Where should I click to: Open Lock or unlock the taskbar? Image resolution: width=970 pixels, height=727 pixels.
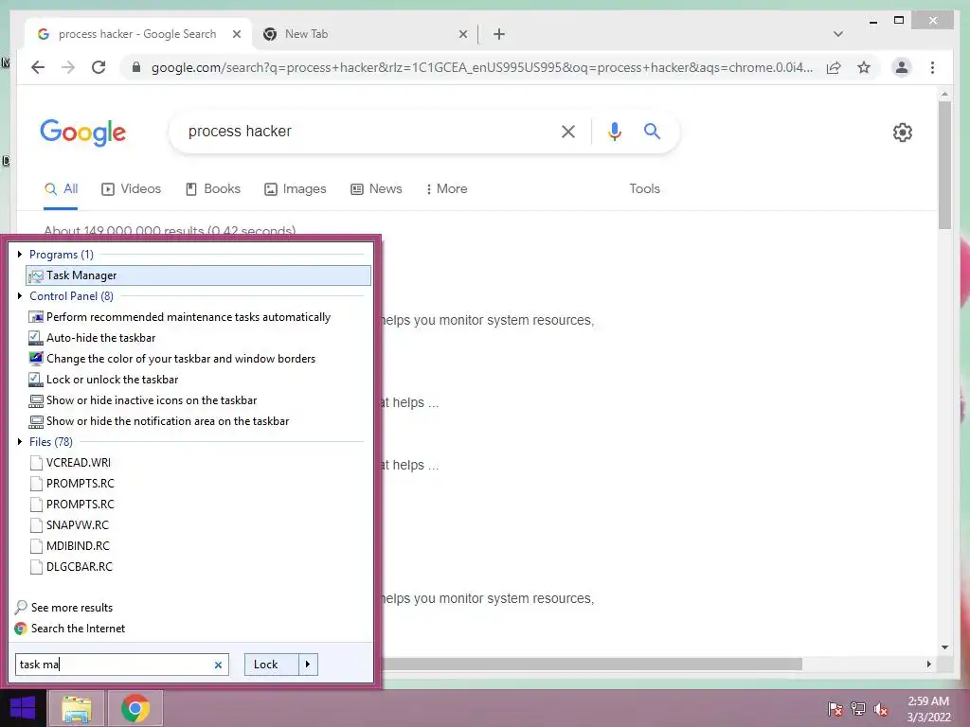click(x=112, y=380)
